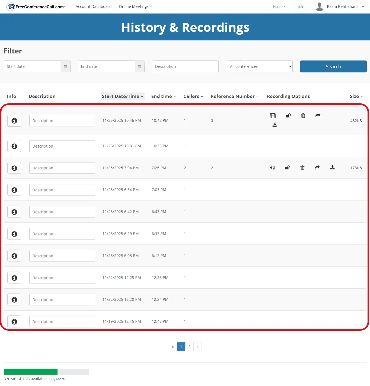Click the green storage usage bar

coord(31,372)
